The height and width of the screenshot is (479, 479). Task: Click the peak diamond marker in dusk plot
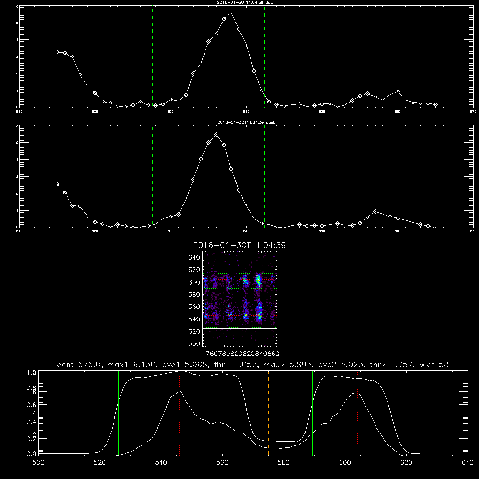217,135
